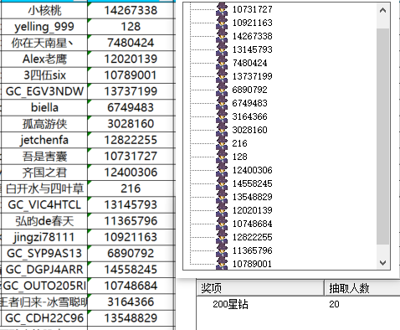Click the user icon beside 6890792 in list
The width and height of the screenshot is (400, 330).
(x=222, y=90)
